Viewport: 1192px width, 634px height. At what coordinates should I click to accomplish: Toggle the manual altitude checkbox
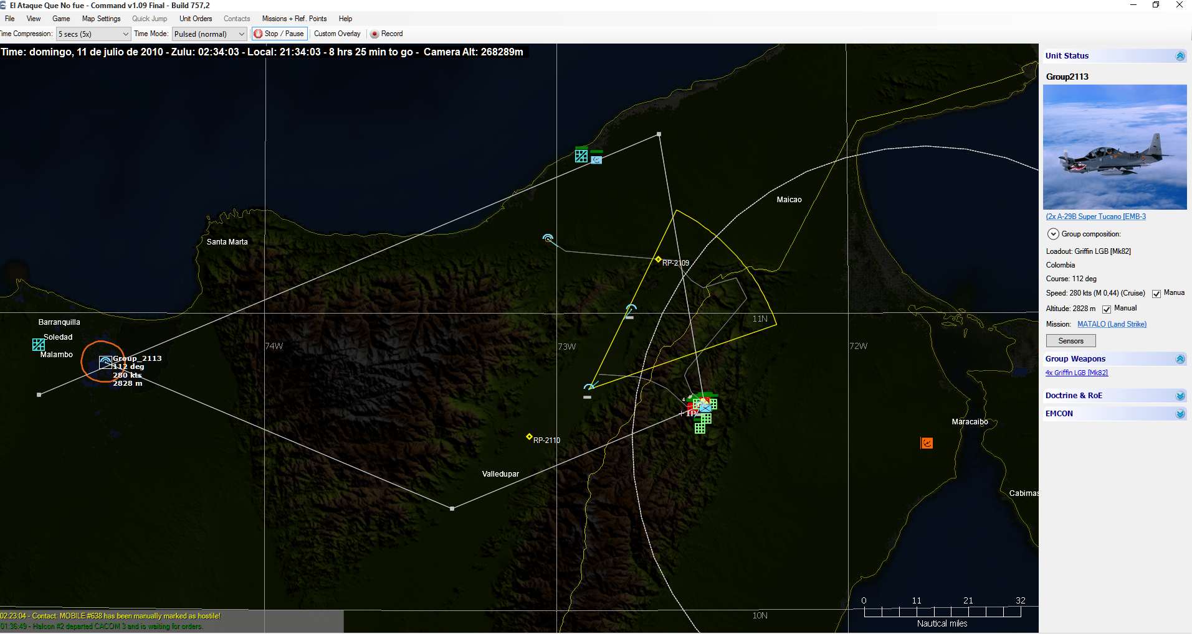pyautogui.click(x=1107, y=309)
